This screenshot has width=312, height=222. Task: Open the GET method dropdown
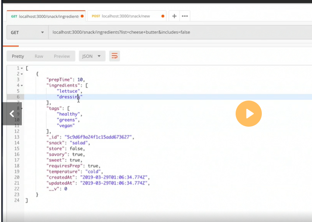click(27, 32)
